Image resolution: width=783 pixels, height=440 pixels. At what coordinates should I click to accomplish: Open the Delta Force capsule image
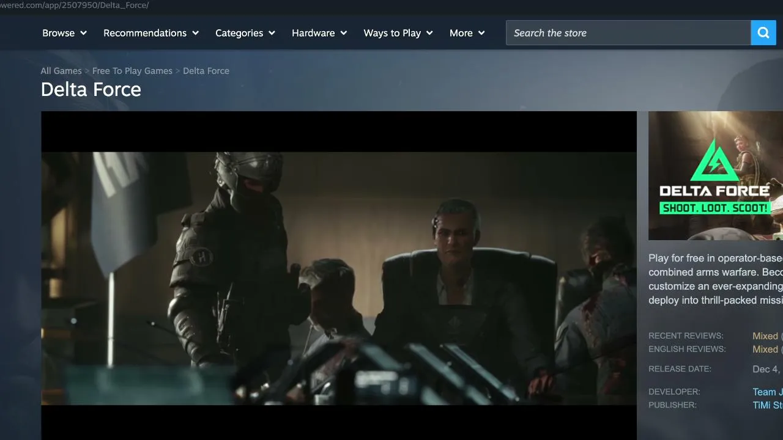716,175
